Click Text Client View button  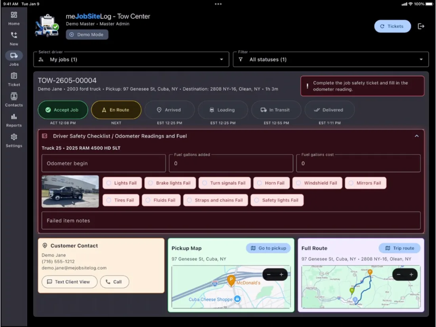point(69,282)
